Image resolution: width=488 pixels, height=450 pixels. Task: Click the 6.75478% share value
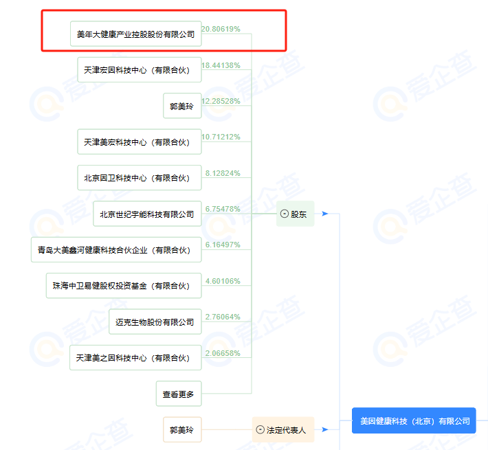click(x=223, y=209)
